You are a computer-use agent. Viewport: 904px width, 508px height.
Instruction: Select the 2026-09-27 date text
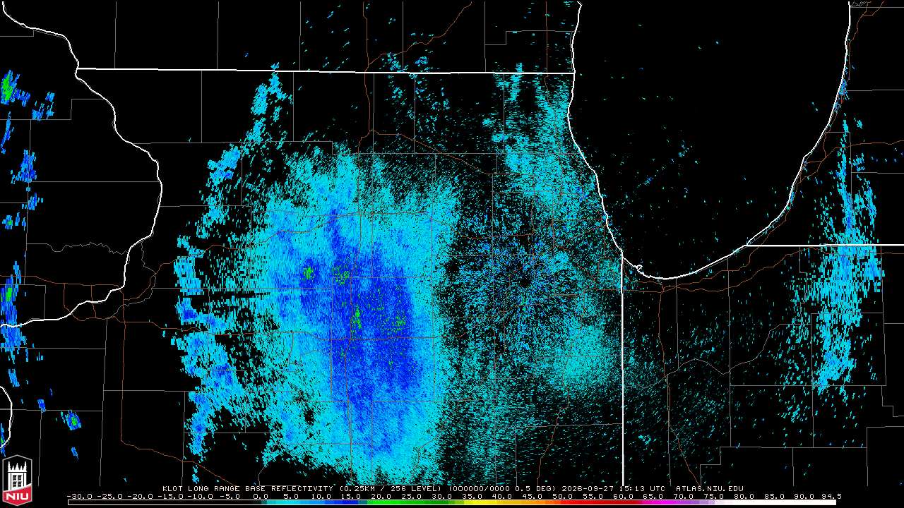click(x=588, y=488)
